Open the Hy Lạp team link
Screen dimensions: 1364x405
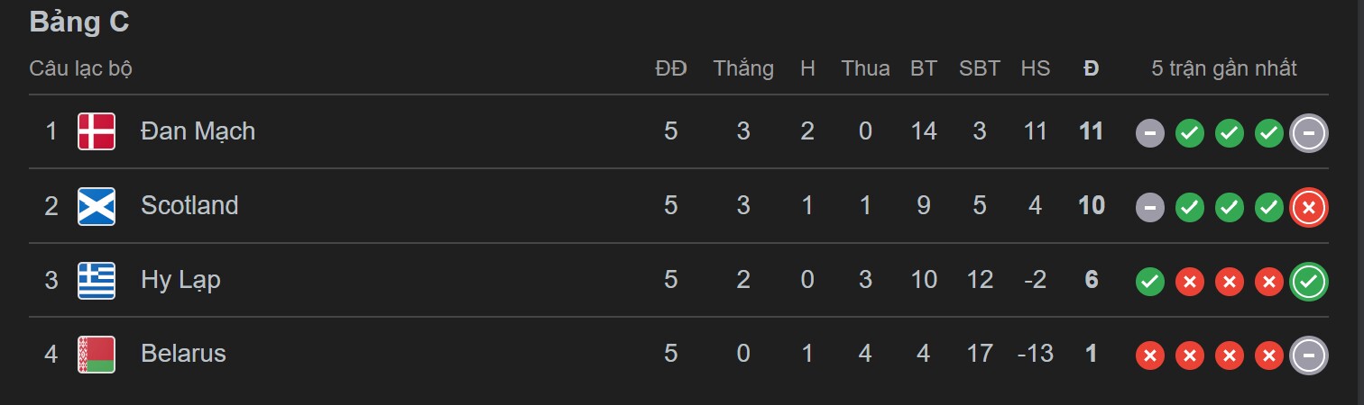(180, 280)
